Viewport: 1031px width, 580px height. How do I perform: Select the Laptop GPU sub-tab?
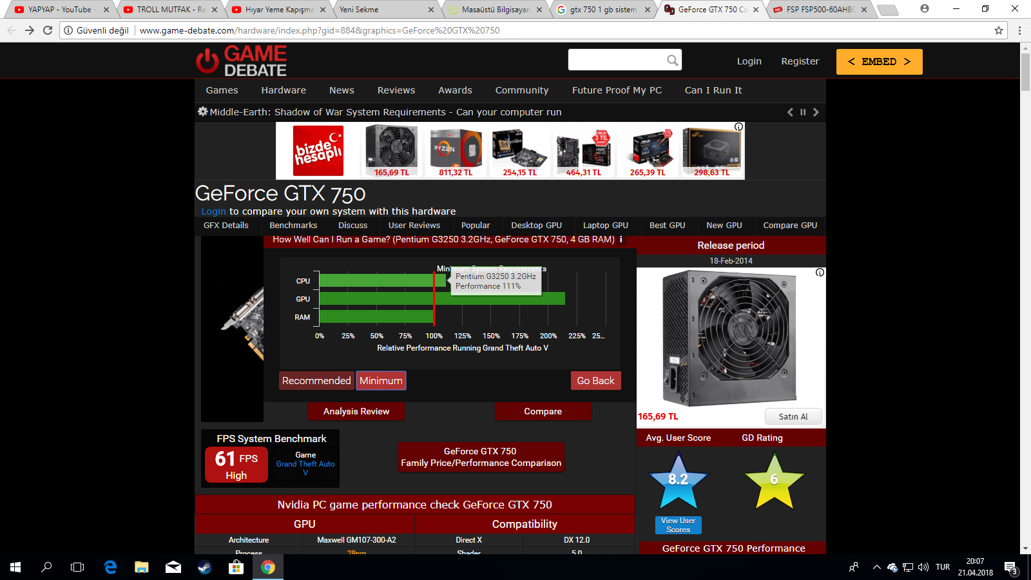[606, 226]
